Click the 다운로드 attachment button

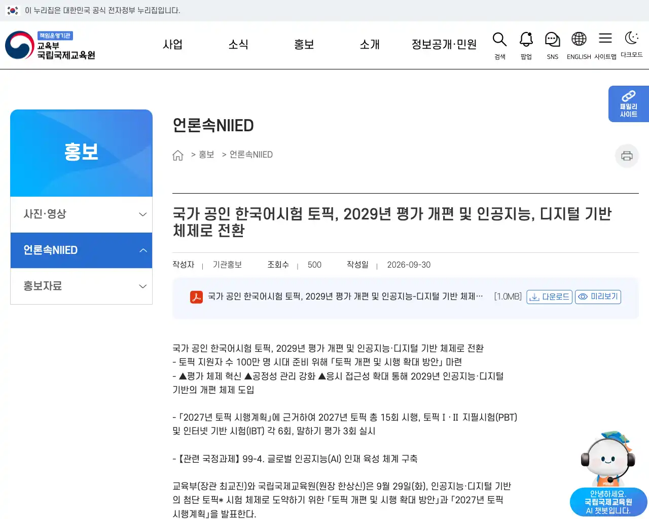550,297
